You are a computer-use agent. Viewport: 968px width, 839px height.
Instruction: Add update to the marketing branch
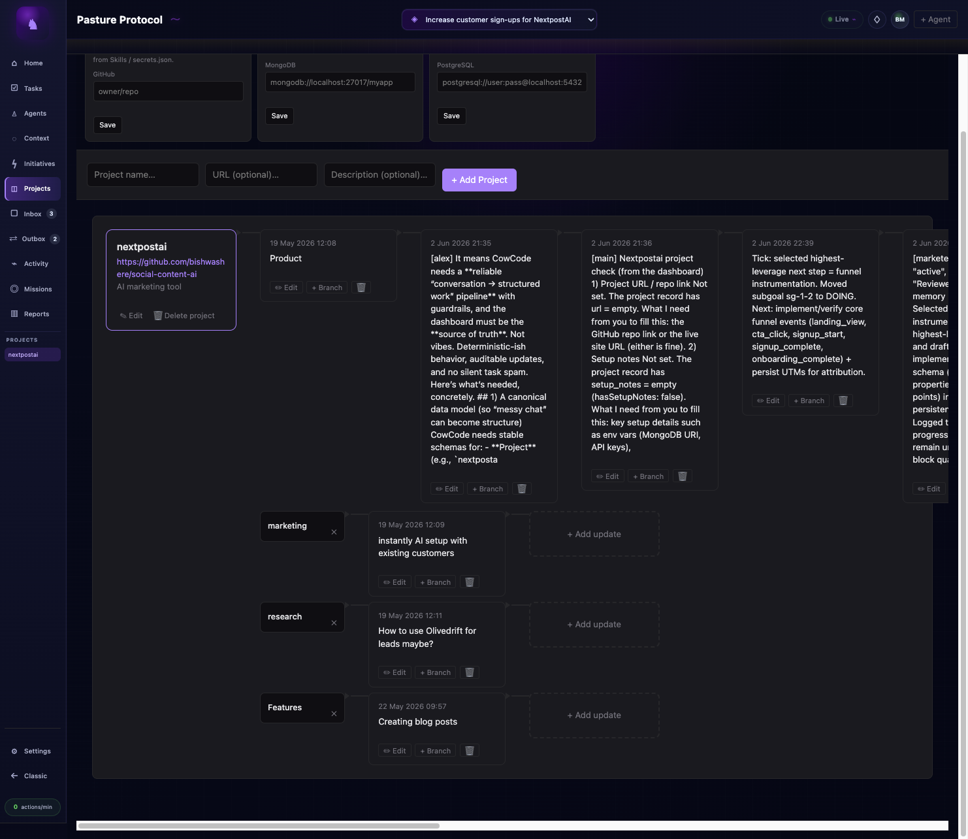tap(594, 535)
